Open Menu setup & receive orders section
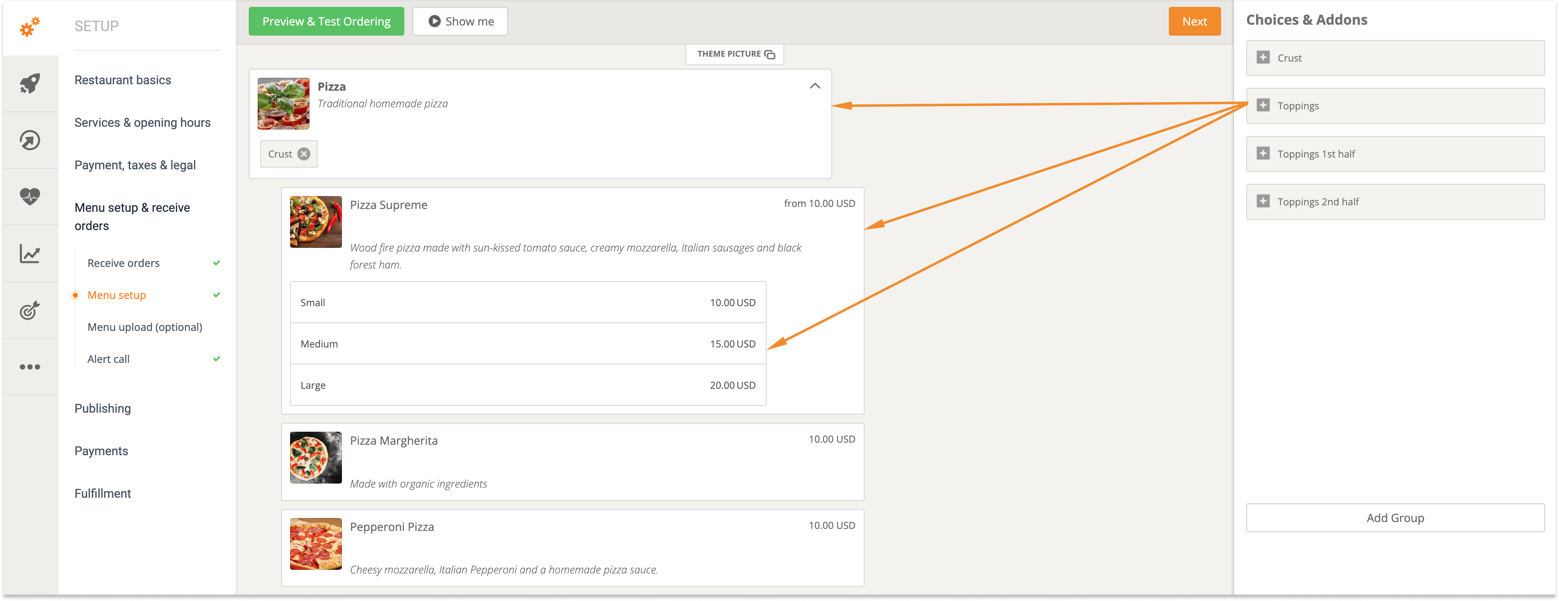Screen dimensions: 1559x601 point(132,217)
